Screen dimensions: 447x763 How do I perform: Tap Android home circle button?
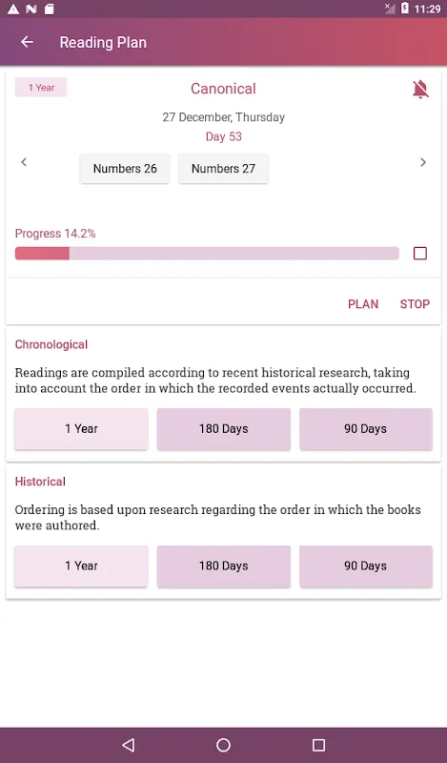223,745
